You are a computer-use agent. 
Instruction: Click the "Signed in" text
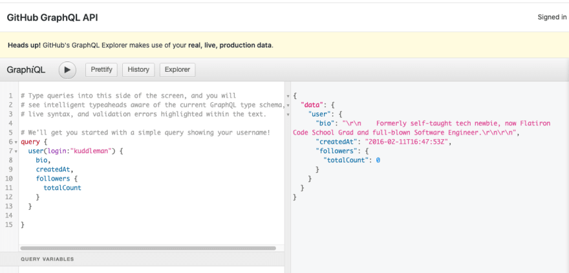pos(552,17)
